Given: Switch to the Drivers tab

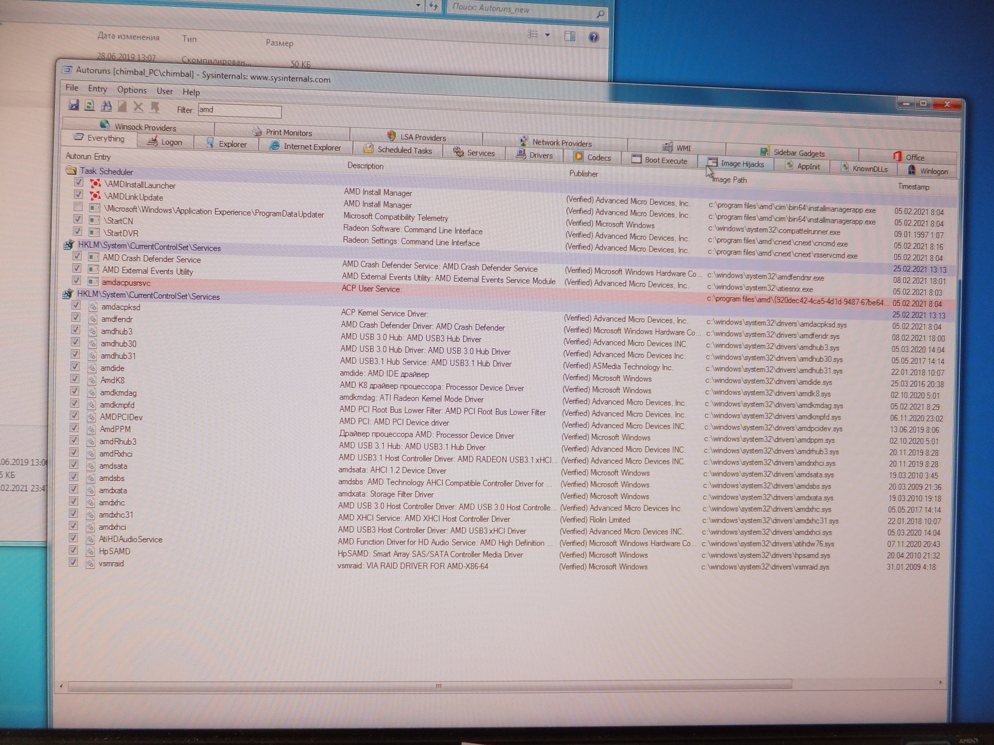Looking at the screenshot, I should (x=534, y=155).
